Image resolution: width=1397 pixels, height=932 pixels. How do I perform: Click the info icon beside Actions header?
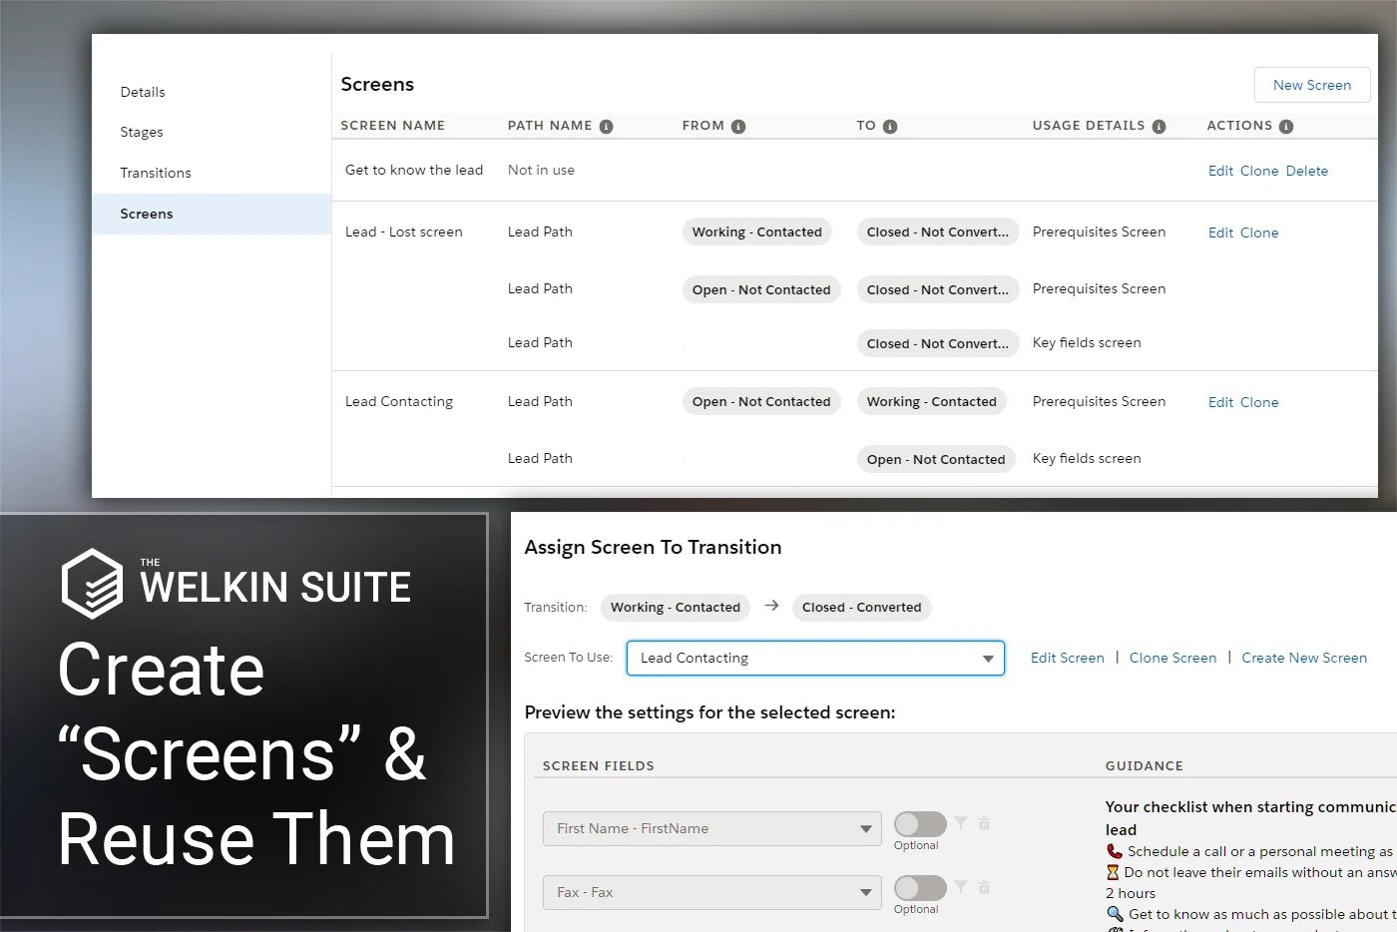point(1286,127)
